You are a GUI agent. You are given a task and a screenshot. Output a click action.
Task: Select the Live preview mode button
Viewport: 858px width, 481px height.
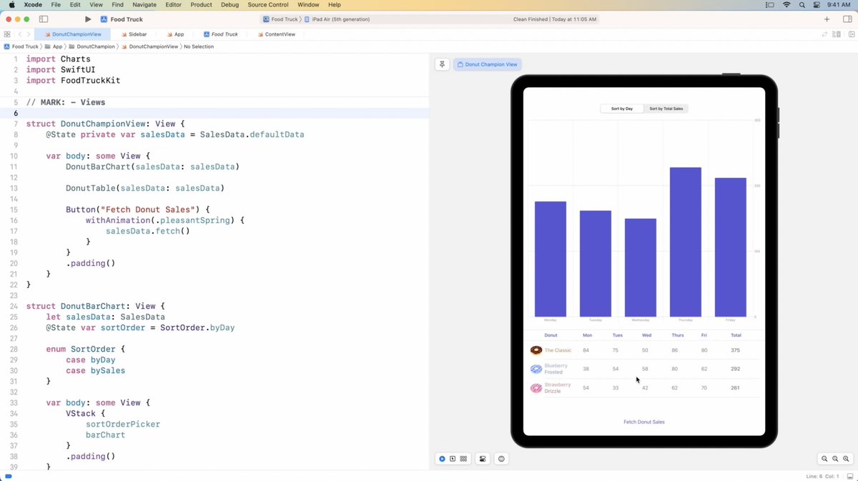click(443, 459)
